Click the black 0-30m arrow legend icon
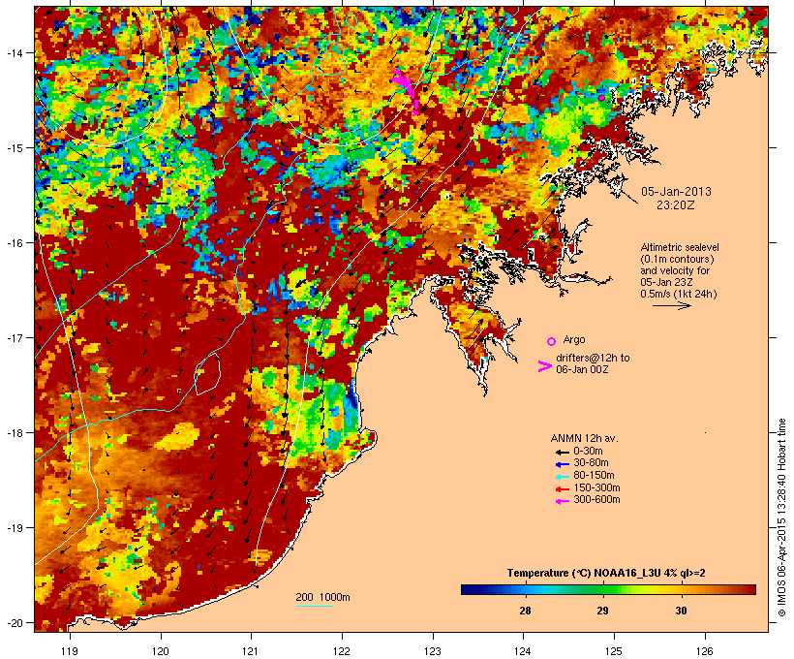The width and height of the screenshot is (794, 659). click(562, 452)
